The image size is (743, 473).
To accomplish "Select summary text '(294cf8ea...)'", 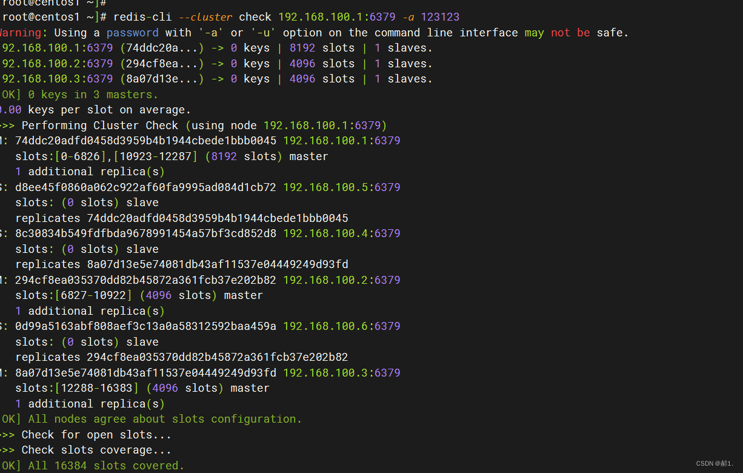I will click(x=162, y=64).
